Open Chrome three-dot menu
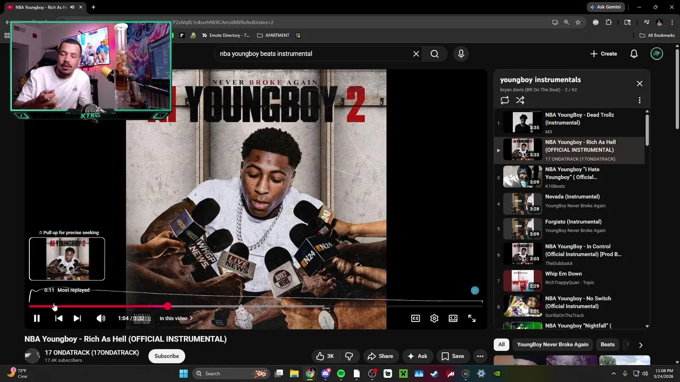Screen dimensions: 680x382 click(x=672, y=22)
